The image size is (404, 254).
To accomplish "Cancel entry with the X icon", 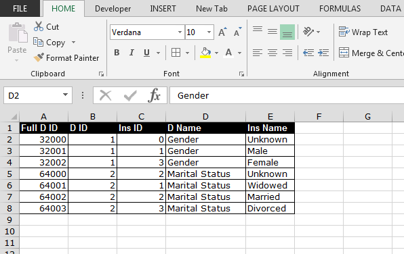I will tap(105, 95).
